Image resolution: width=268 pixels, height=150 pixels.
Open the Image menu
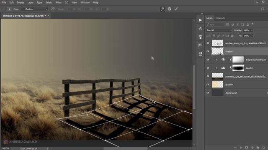pyautogui.click(x=21, y=2)
